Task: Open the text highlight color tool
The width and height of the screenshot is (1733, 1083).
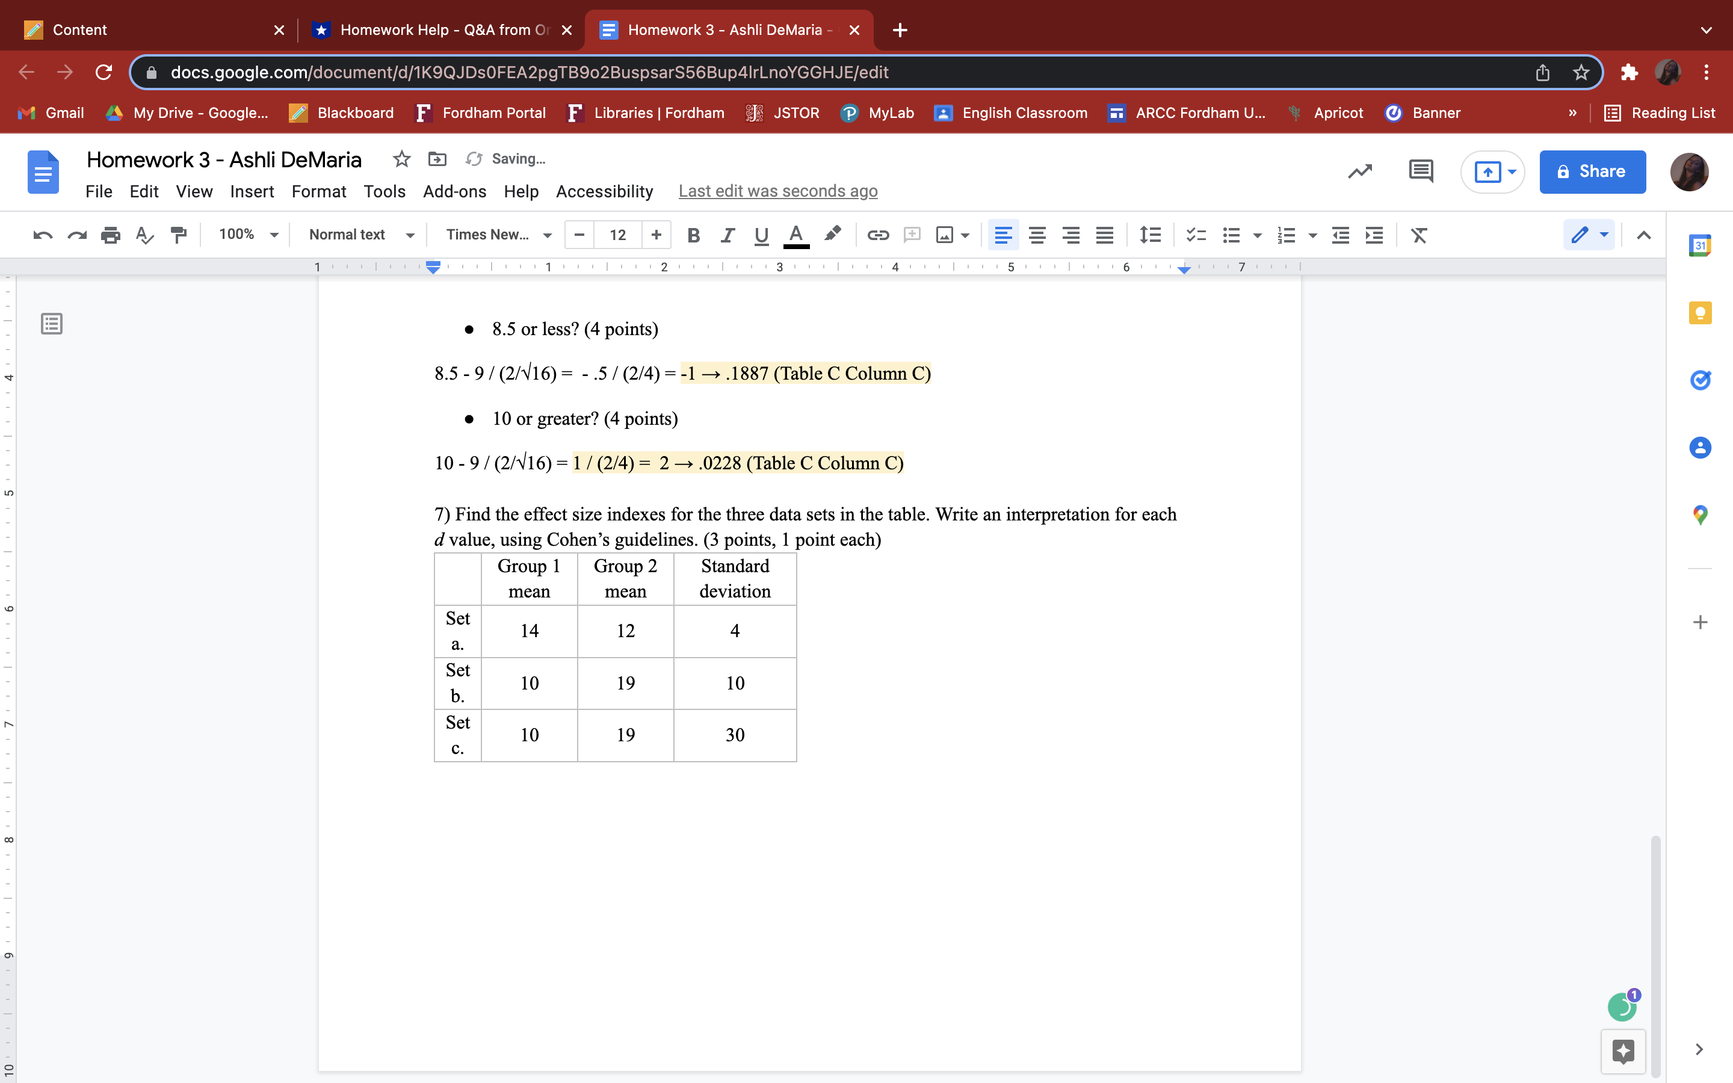Action: pyautogui.click(x=832, y=234)
